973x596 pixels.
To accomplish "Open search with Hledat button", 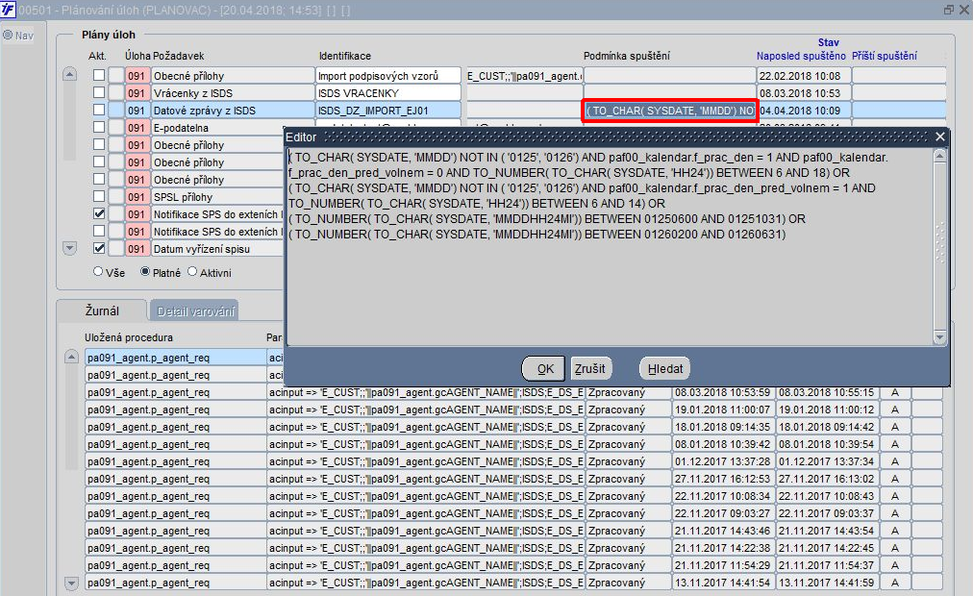I will pyautogui.click(x=664, y=368).
